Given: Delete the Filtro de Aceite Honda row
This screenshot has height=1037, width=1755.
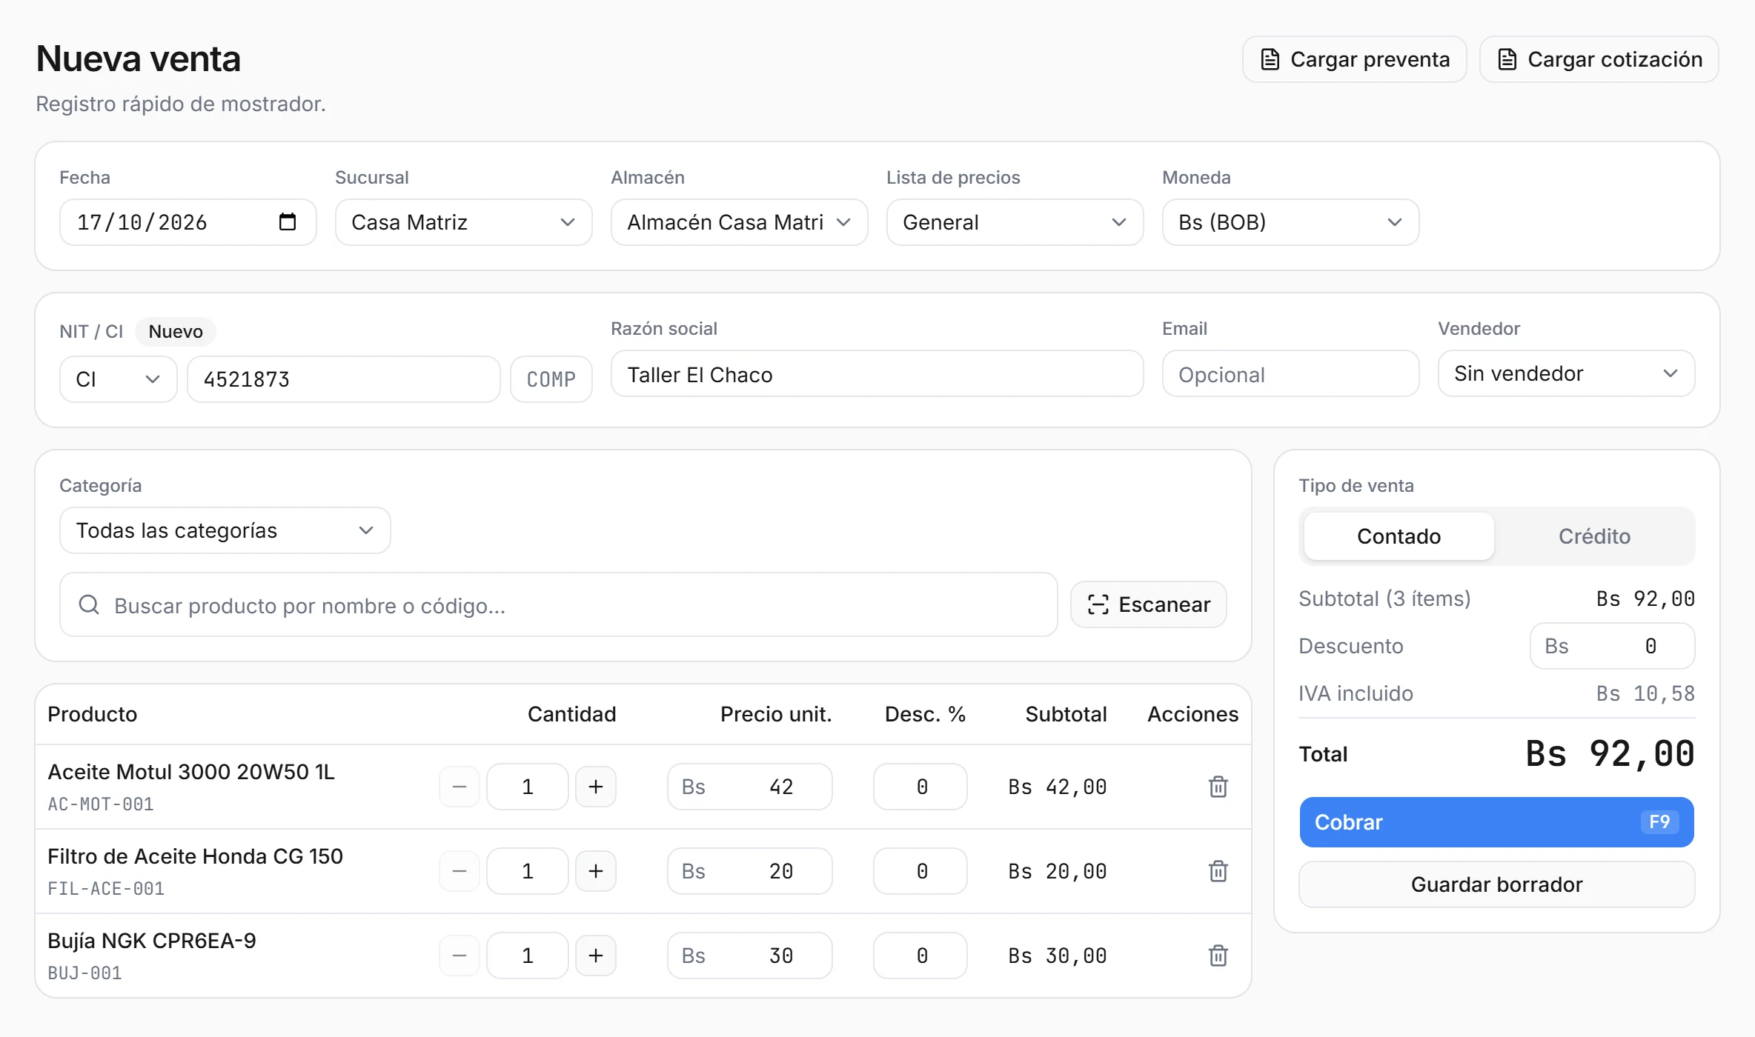Looking at the screenshot, I should point(1218,871).
